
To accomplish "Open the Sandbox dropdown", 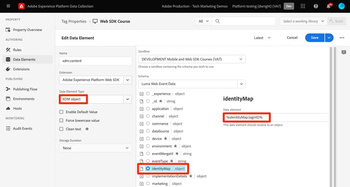I will tap(192, 59).
